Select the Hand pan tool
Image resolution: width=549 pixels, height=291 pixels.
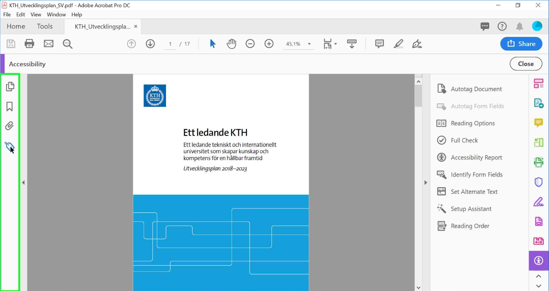231,44
